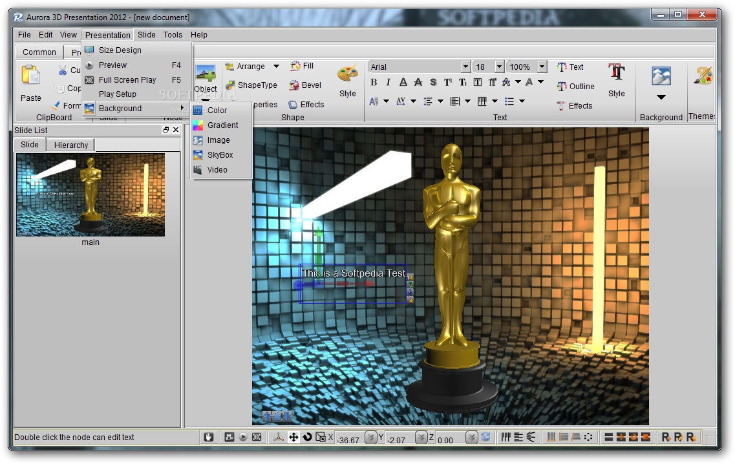Click the Outline text button
This screenshot has width=735, height=464.
pyautogui.click(x=575, y=86)
